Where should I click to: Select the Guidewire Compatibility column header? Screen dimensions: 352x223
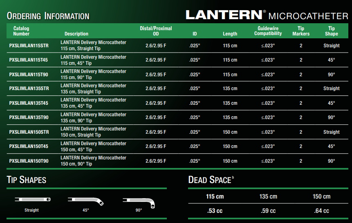coord(268,31)
